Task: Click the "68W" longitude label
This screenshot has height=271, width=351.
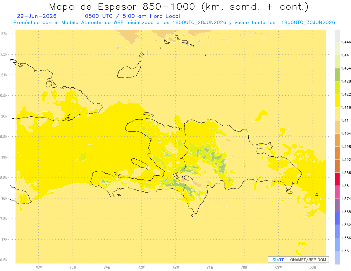Action: (x=313, y=267)
